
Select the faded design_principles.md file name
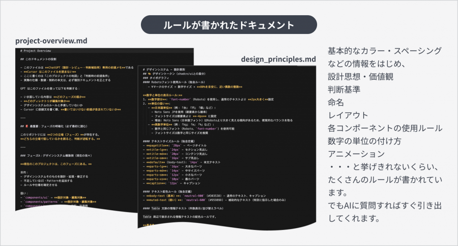point(278,59)
